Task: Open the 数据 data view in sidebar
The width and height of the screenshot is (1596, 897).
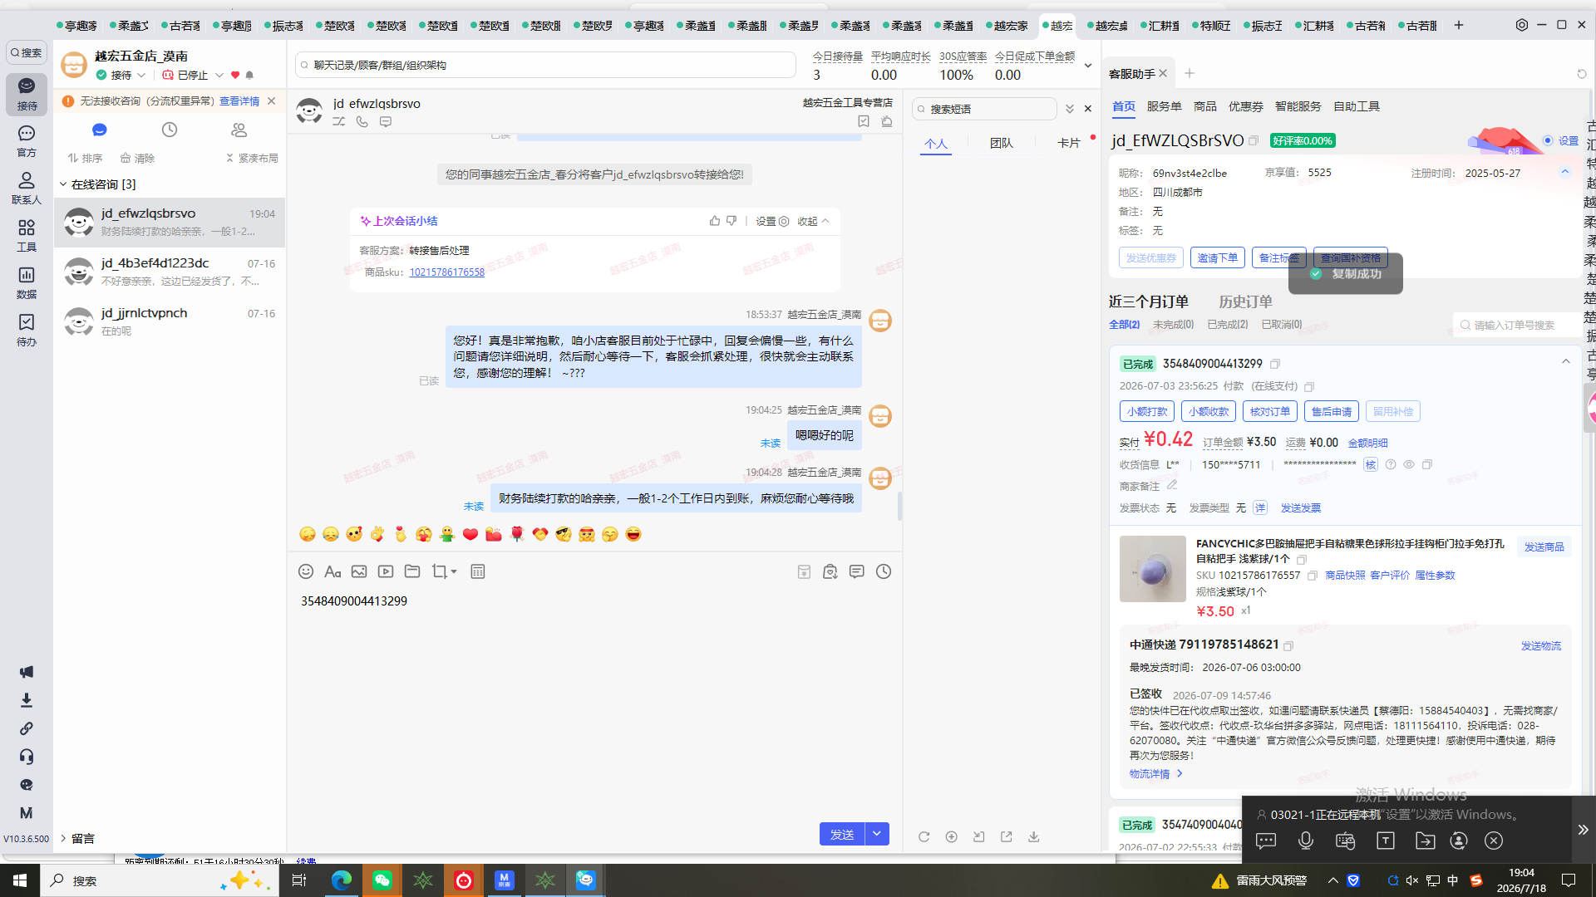Action: (x=27, y=282)
